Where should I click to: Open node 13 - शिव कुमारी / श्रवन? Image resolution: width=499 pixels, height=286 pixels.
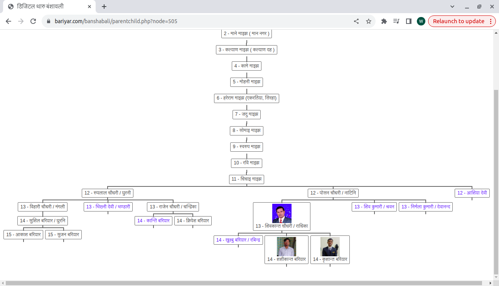coord(374,207)
